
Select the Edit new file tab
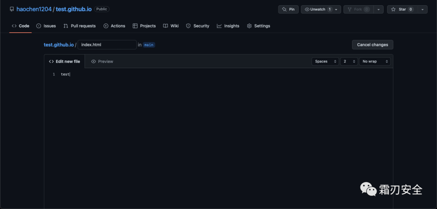tap(64, 61)
